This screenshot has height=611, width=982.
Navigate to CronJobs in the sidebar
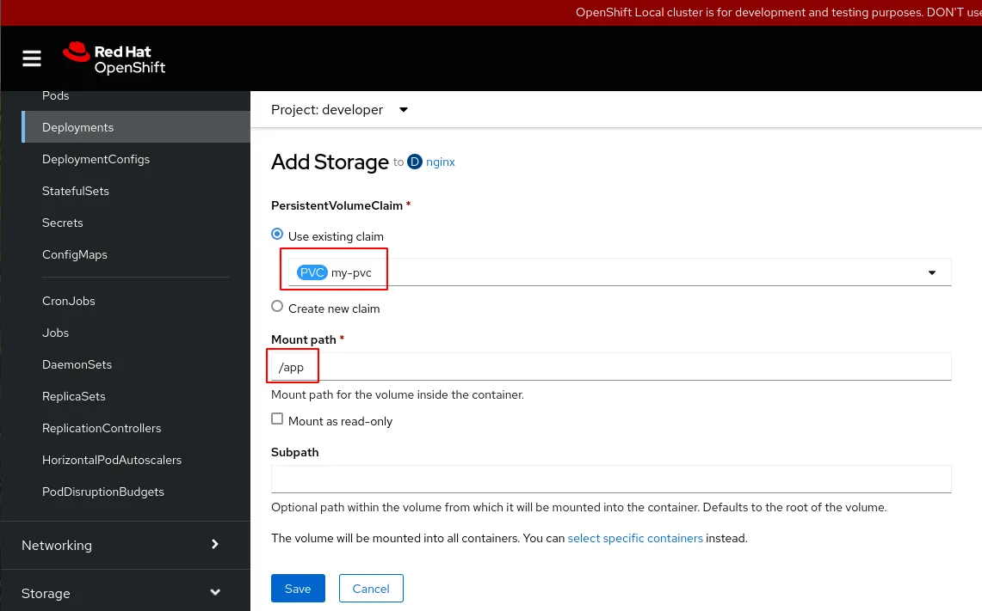[x=69, y=301]
